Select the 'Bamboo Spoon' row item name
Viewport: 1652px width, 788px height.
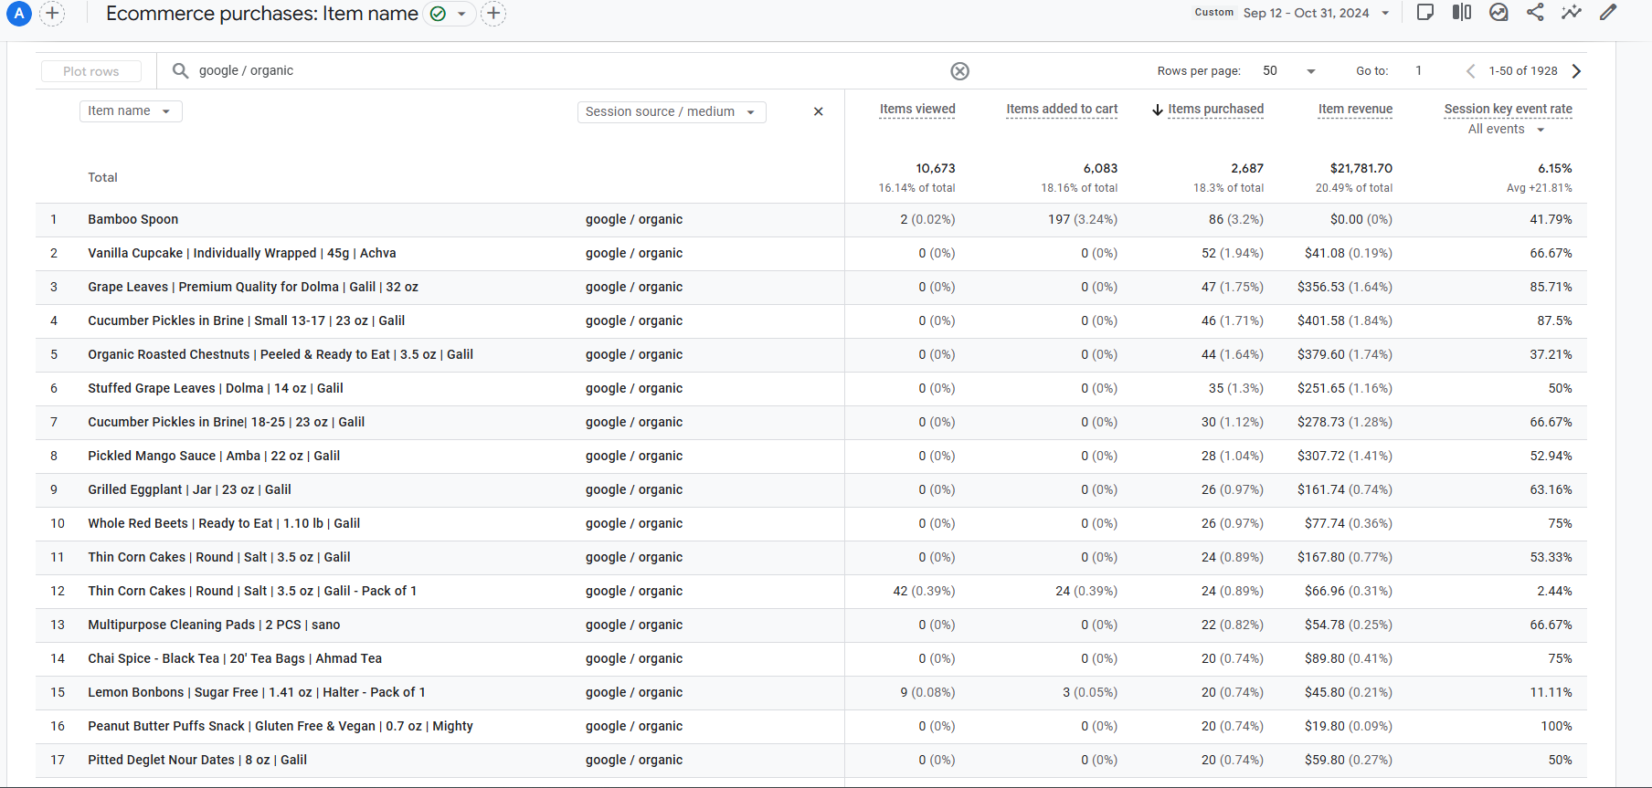click(133, 220)
